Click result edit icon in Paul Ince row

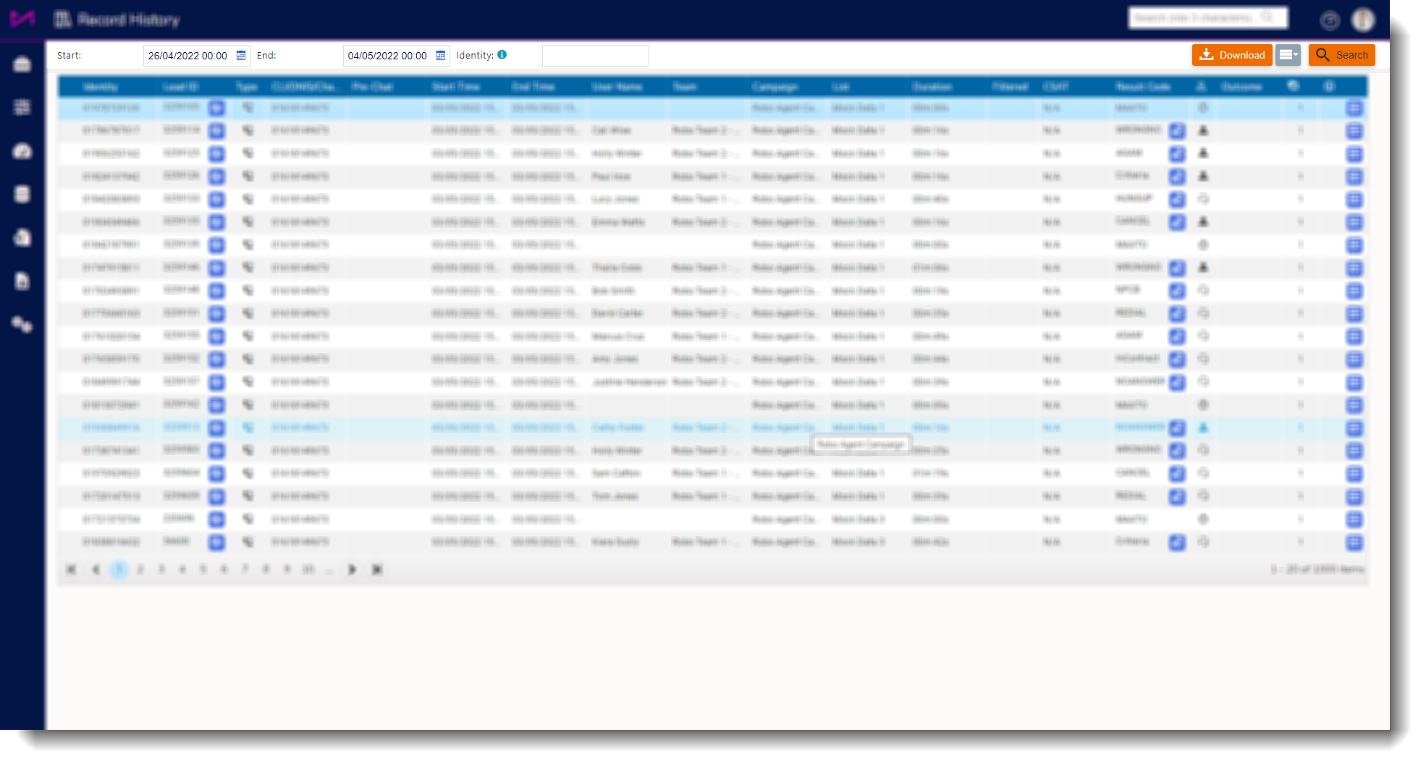1178,176
